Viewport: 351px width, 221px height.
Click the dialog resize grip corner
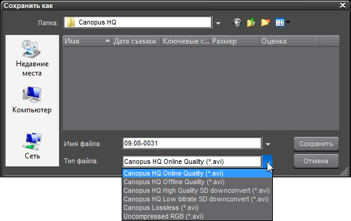pyautogui.click(x=345, y=171)
